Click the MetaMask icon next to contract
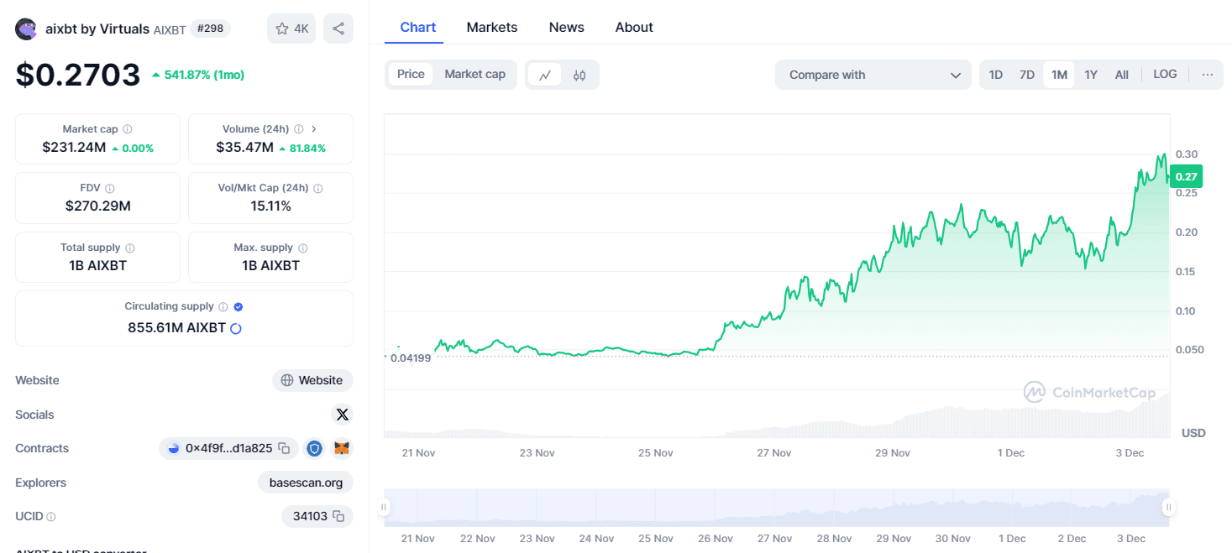Screen dimensions: 1232x553 [x=341, y=448]
